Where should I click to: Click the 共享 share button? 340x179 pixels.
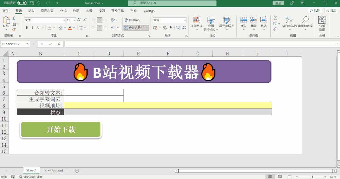[x=331, y=11]
